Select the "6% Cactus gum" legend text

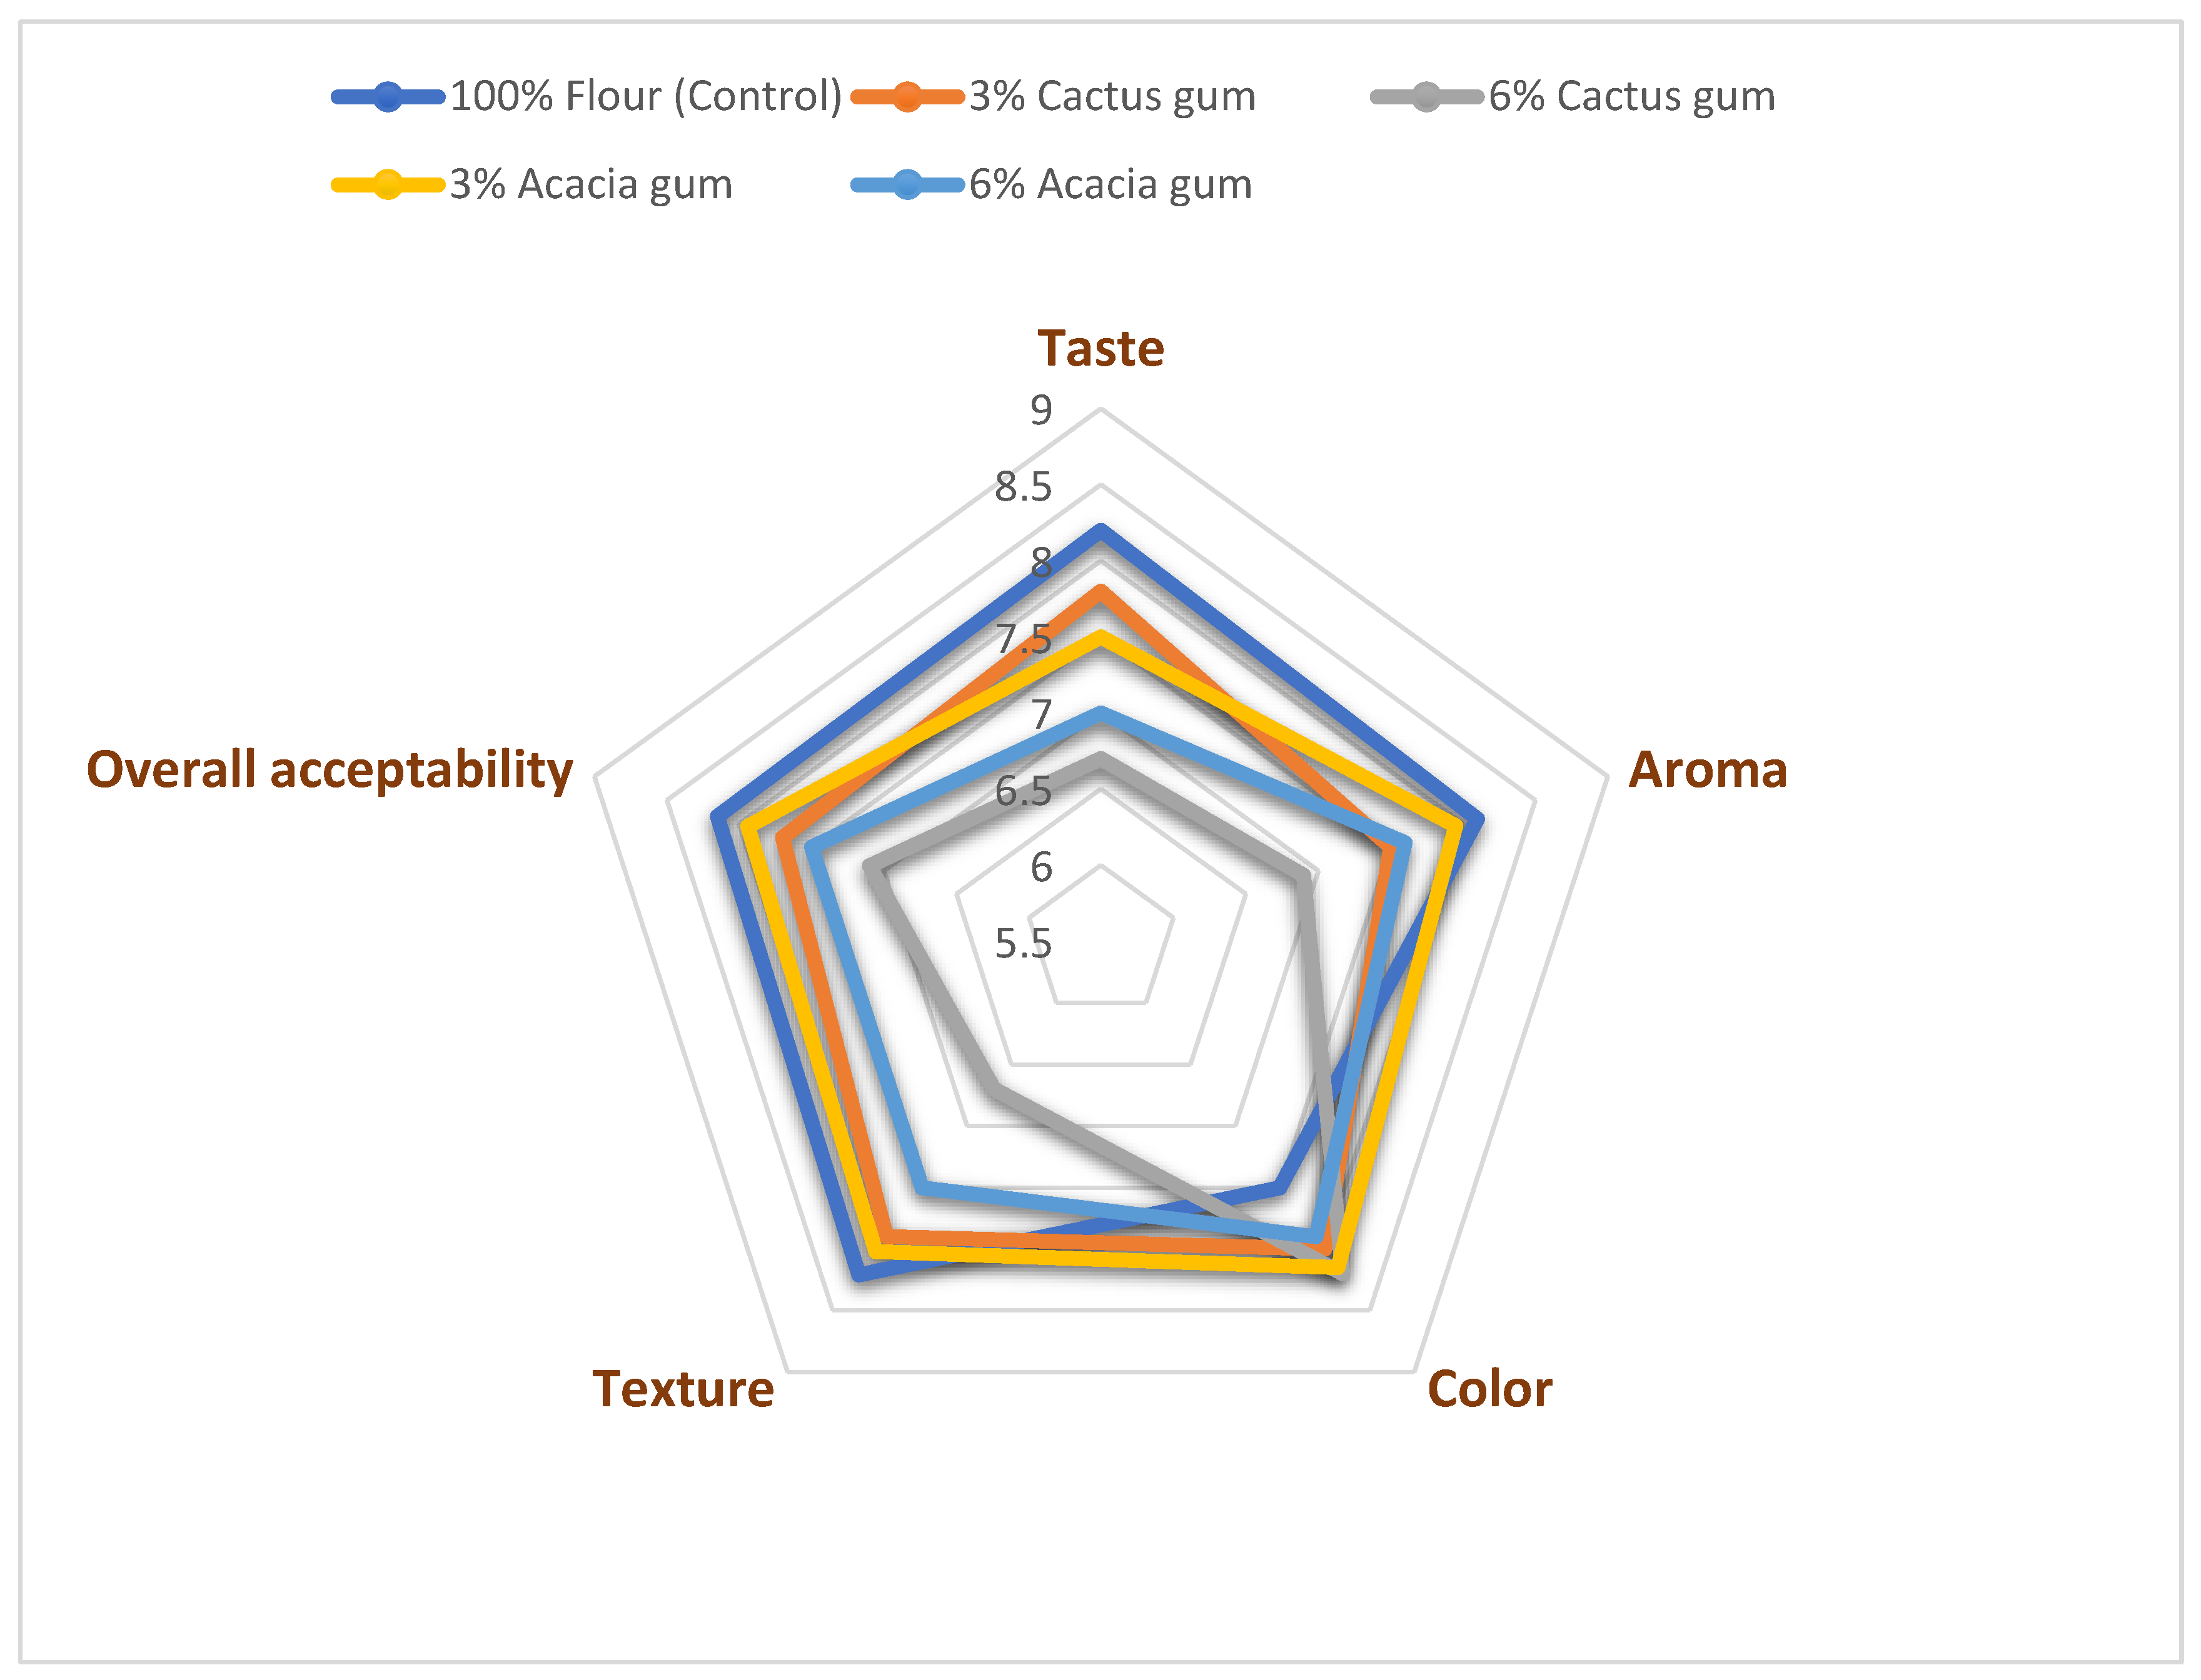1631,97
